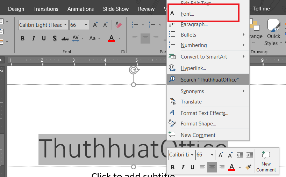
Task: Choose Translate in the context menu
Action: click(208, 102)
